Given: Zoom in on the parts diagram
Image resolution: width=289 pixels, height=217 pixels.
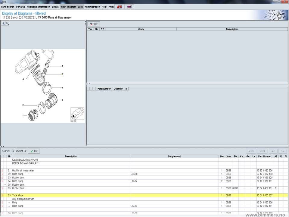Looking at the screenshot, I should click(3, 24).
